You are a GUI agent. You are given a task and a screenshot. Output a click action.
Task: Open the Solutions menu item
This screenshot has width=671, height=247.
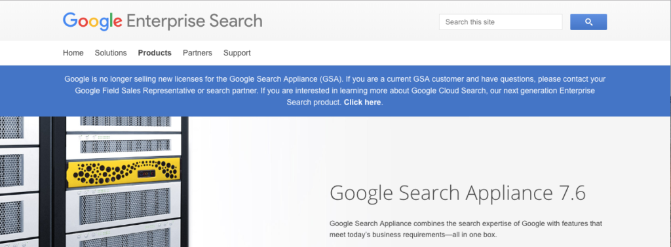coord(111,53)
